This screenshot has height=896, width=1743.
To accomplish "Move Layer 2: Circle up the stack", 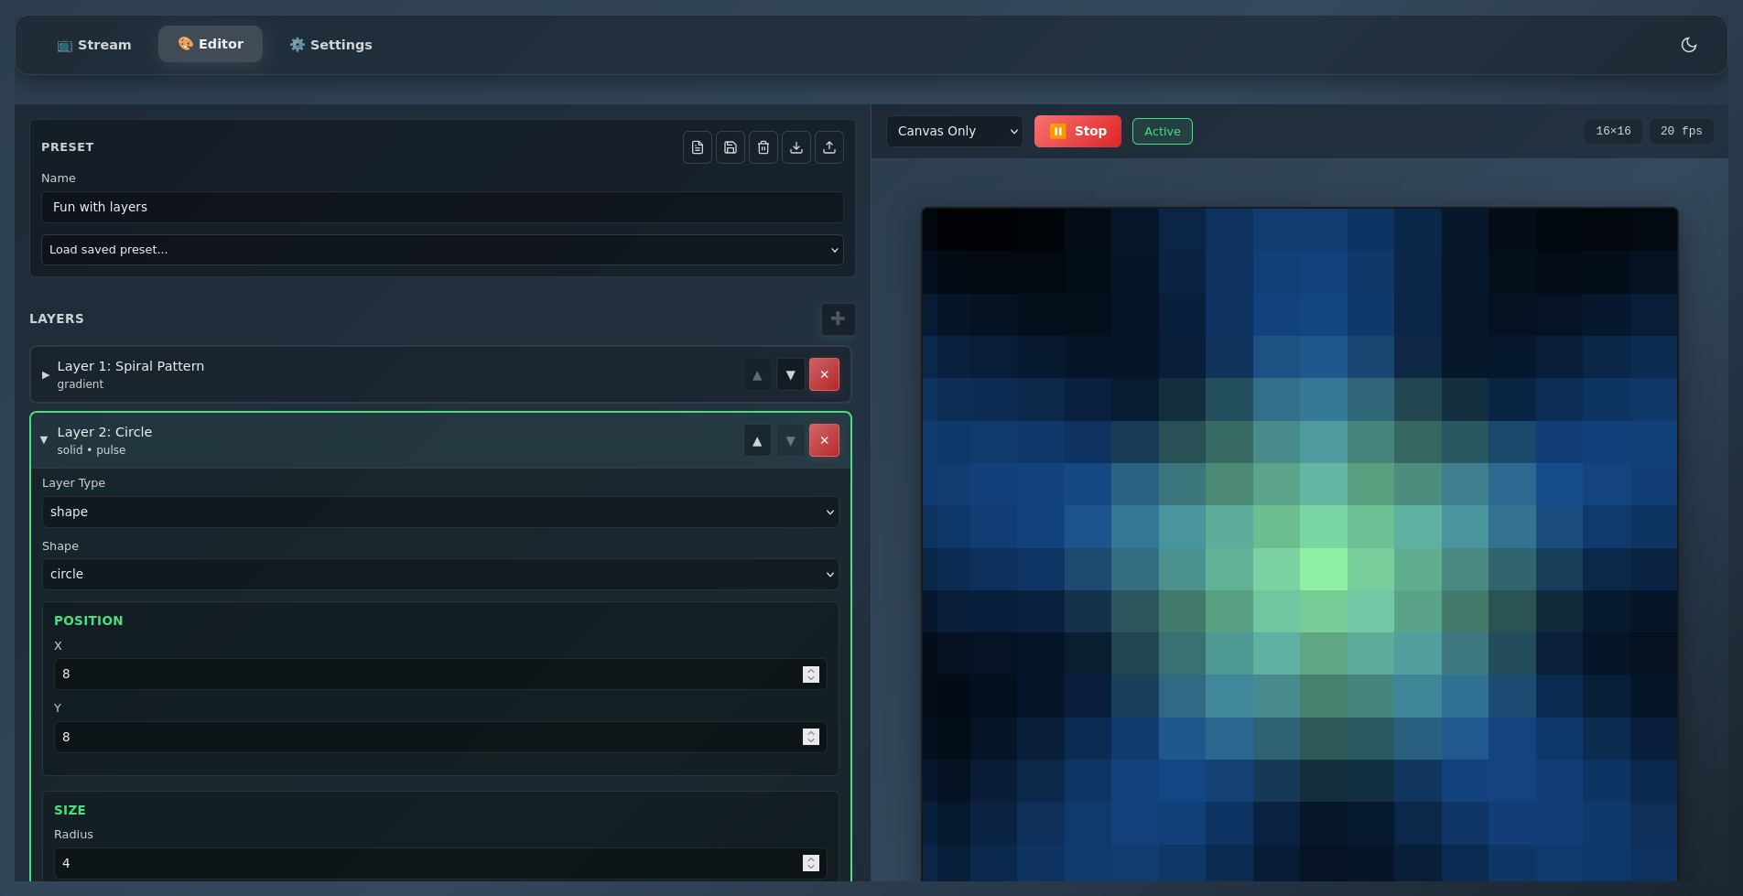I will 757,440.
